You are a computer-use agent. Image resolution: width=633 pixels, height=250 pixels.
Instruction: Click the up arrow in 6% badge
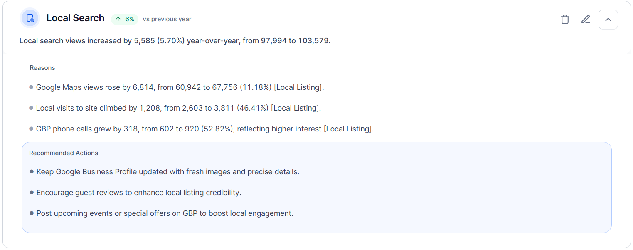point(118,19)
